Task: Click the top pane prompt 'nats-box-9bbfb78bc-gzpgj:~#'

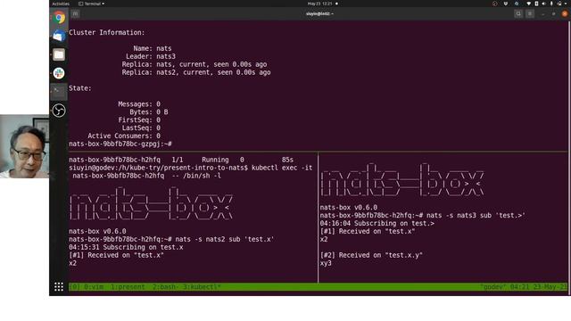Action: pos(120,144)
